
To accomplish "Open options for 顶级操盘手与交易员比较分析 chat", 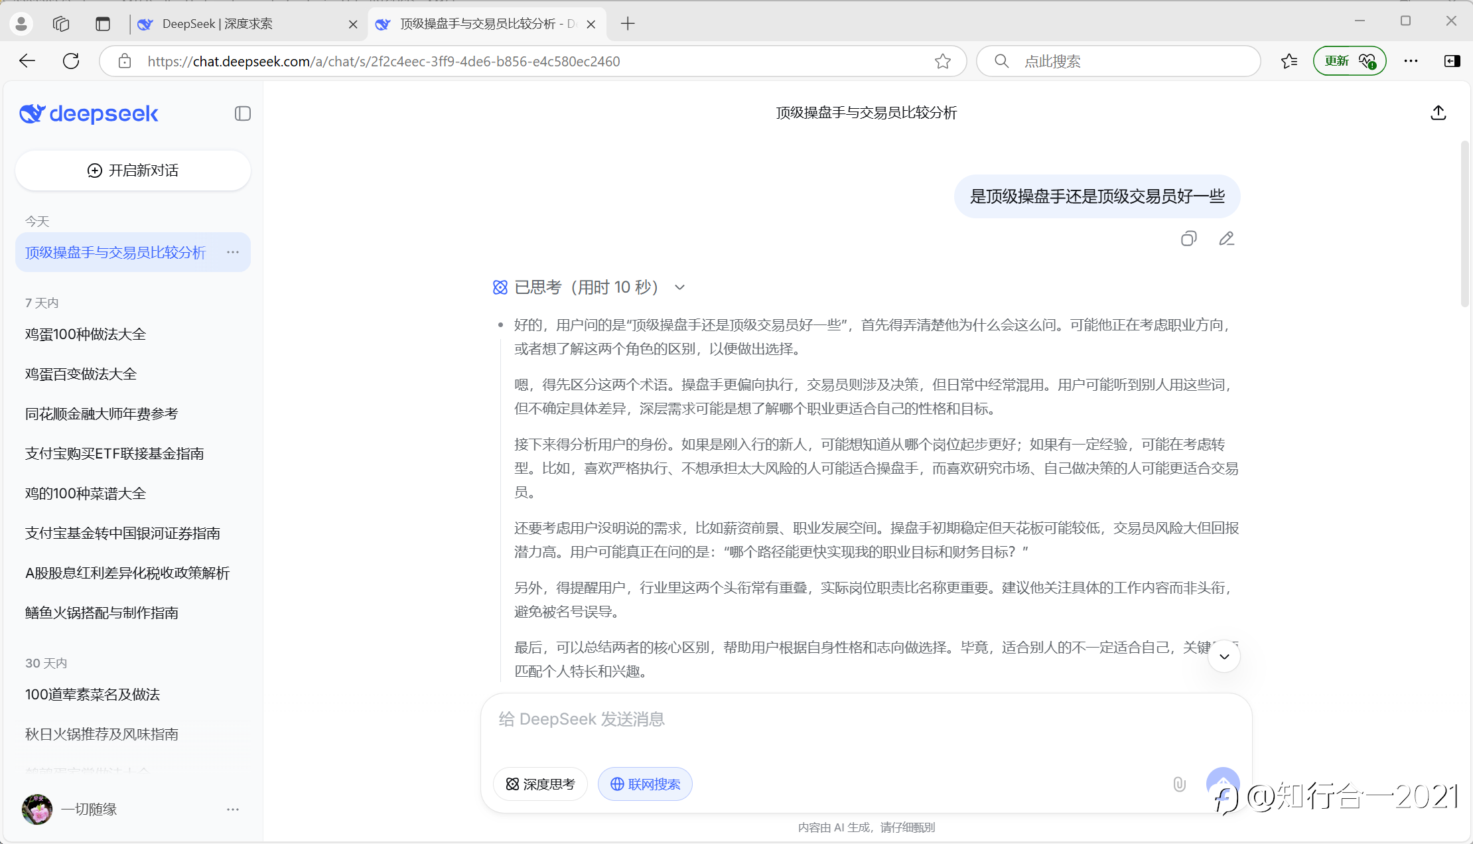I will (x=233, y=252).
